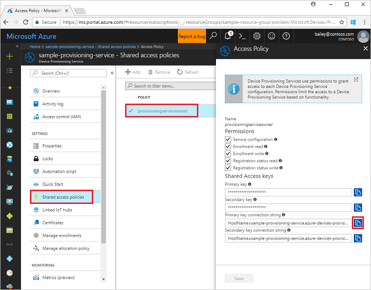Focus Search to filter items field
This screenshot has height=290, width=371.
tap(170, 86)
